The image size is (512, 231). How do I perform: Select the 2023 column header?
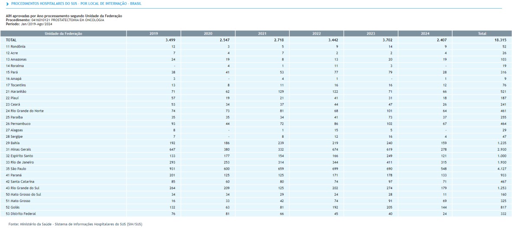370,33
